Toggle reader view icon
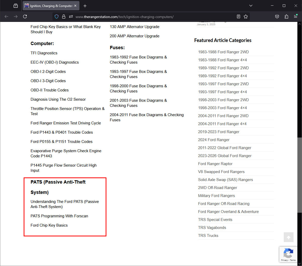The width and height of the screenshot is (302, 266). coord(239,16)
